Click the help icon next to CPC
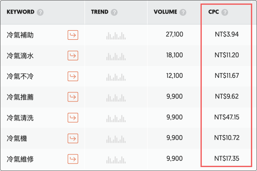Viewport: 257px width, 171px height. pos(225,12)
